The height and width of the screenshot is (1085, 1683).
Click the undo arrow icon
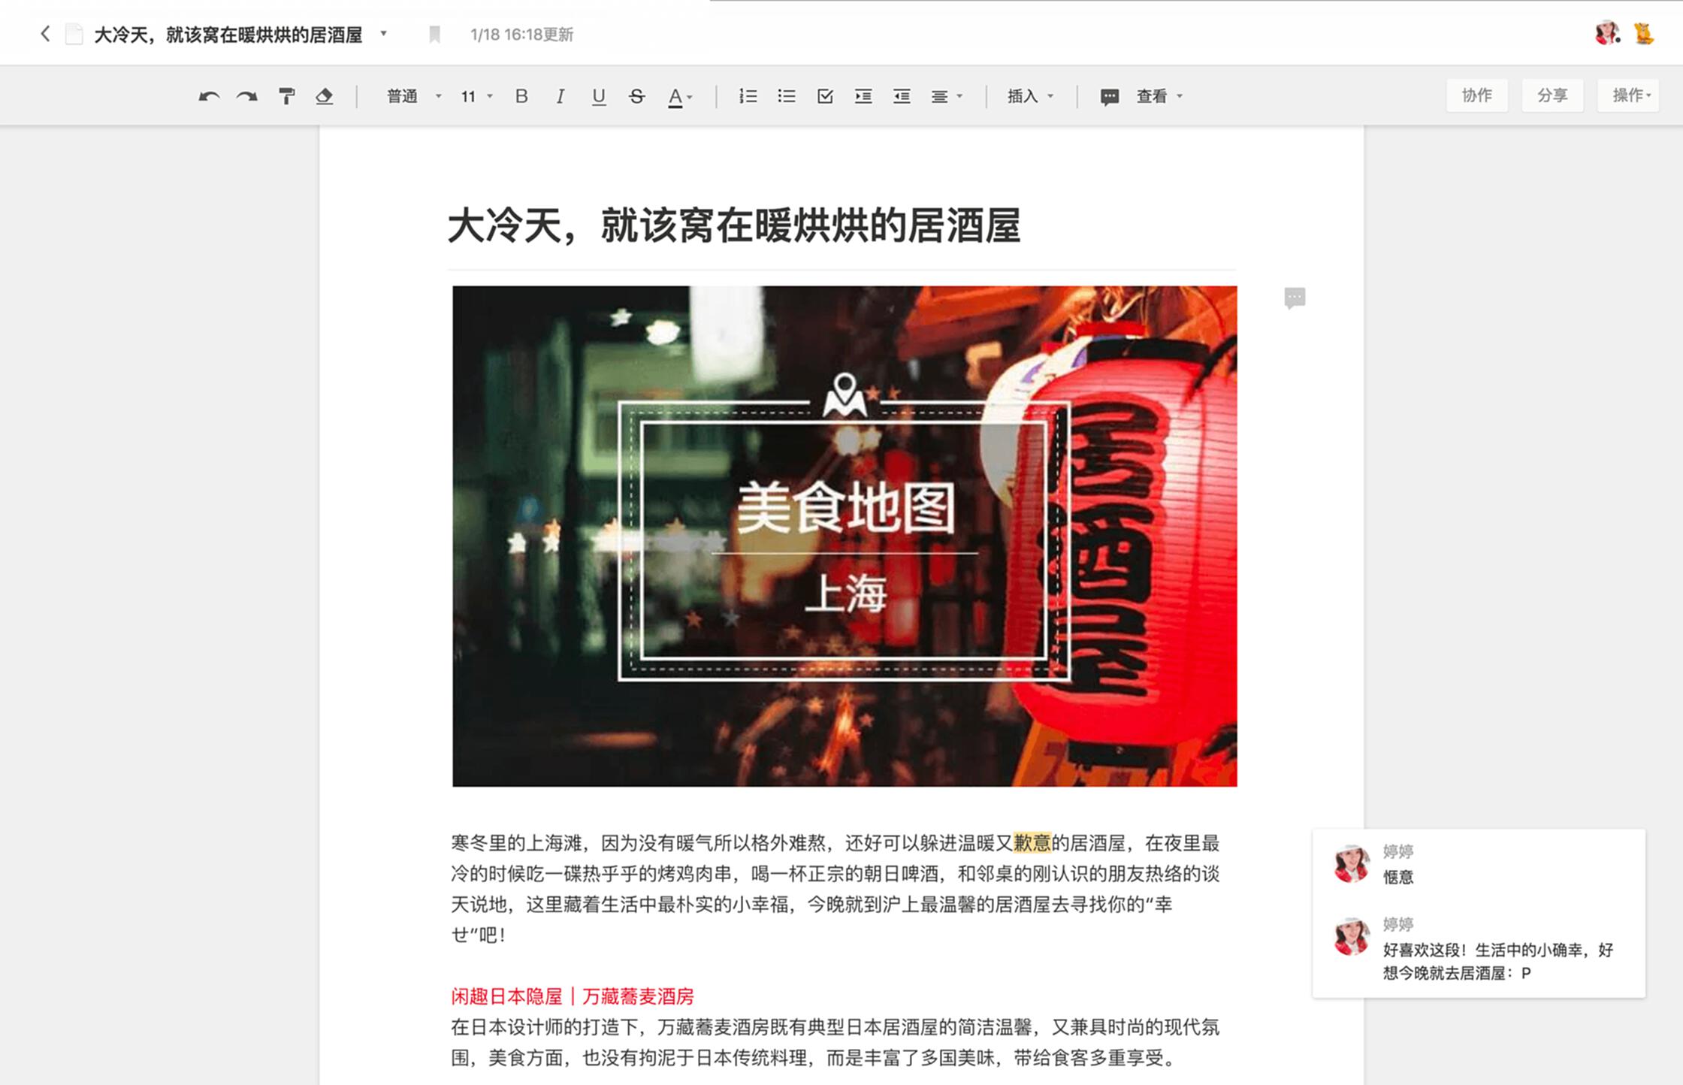(209, 96)
